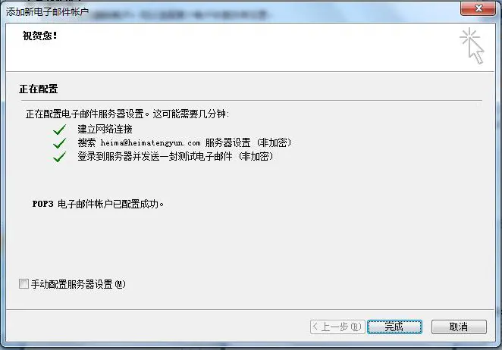Viewport: 502px width, 350px height.
Task: Click the 取消 button
Action: click(x=459, y=327)
